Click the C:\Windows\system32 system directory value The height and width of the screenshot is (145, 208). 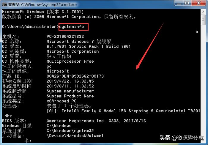[x=70, y=131]
